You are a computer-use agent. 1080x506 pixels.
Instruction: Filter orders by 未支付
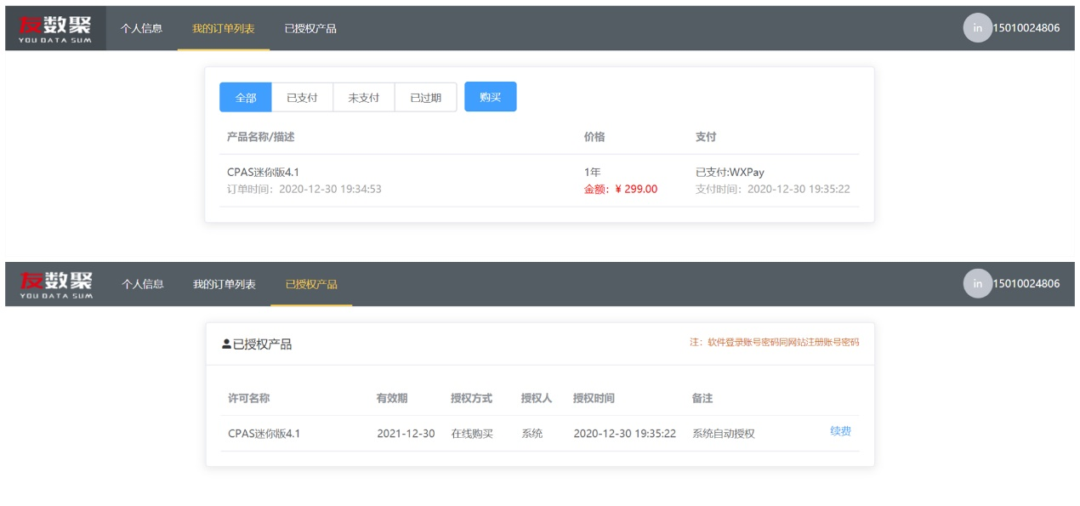[363, 97]
